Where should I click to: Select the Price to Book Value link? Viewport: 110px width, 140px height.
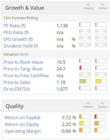[x=23, y=62]
